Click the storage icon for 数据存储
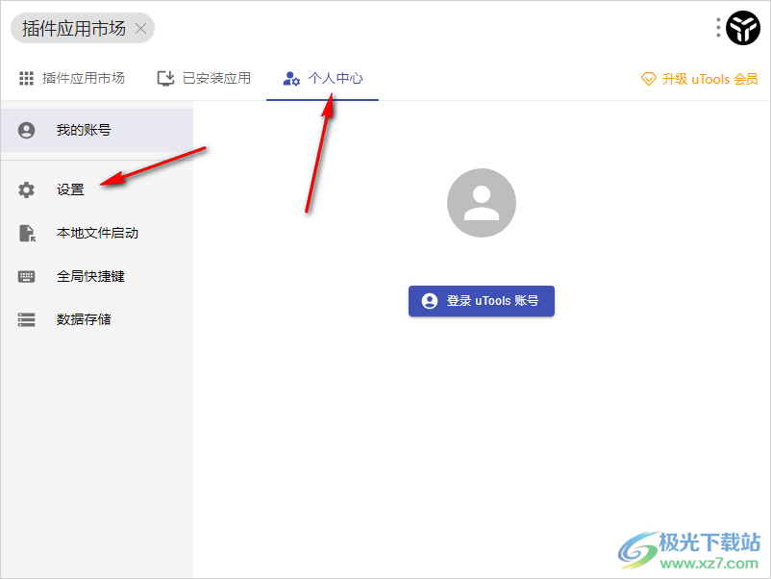771x579 pixels. [27, 319]
